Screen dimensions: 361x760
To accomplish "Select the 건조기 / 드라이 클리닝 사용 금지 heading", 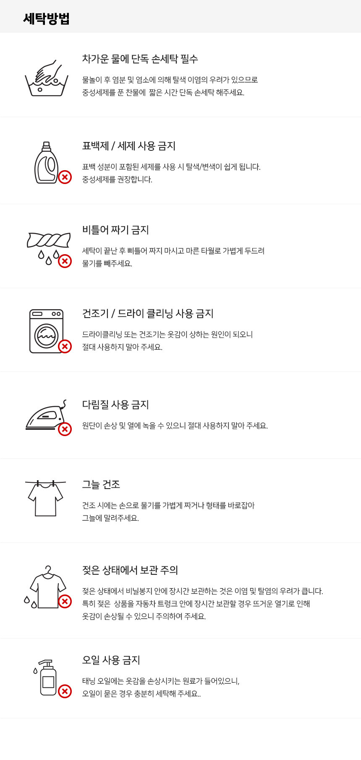I will pos(148,313).
